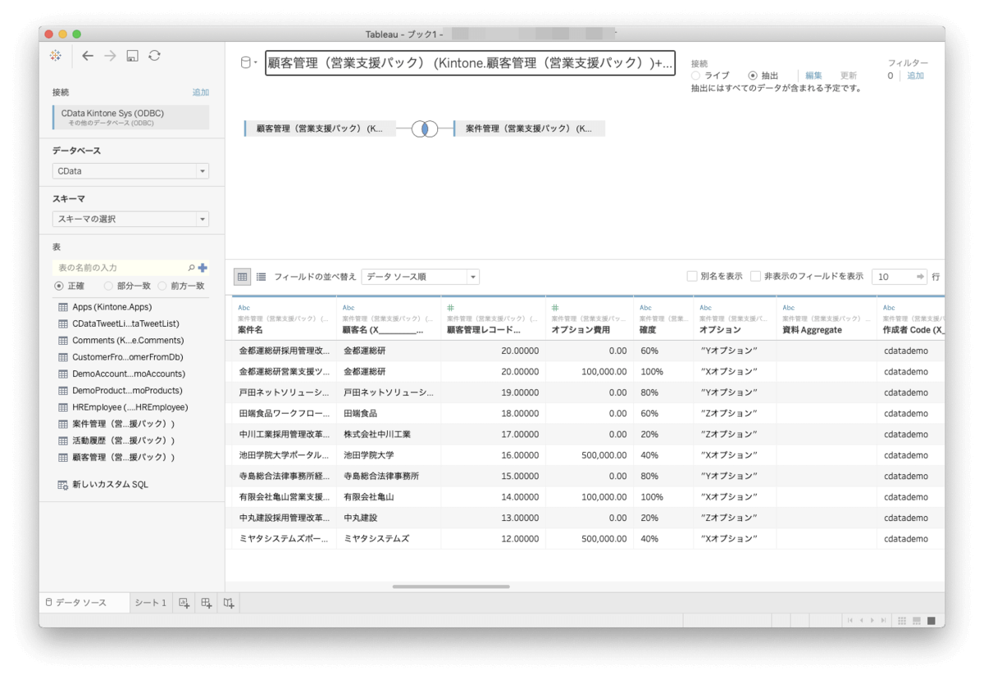Open the スキーマの選択 dropdown
The height and width of the screenshot is (679, 984).
130,219
